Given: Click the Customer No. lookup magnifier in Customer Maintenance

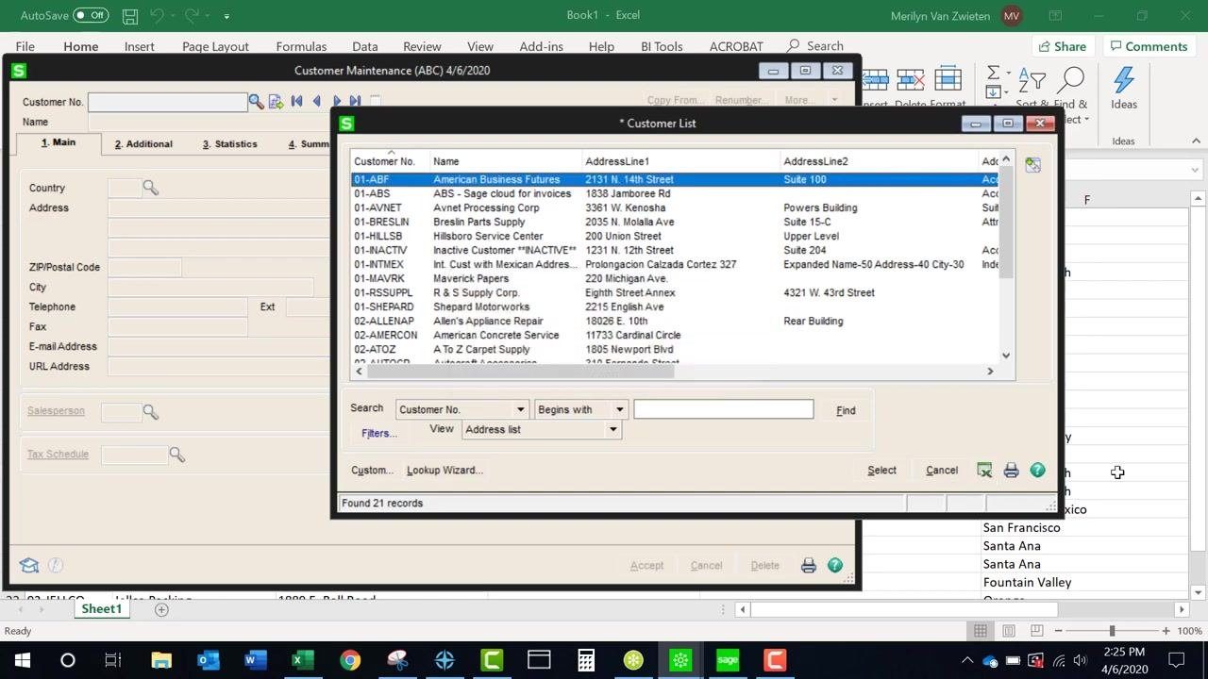Looking at the screenshot, I should [256, 101].
